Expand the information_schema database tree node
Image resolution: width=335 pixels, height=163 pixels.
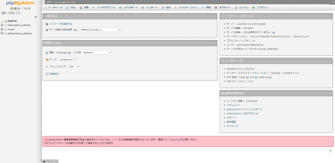[x=2, y=25]
